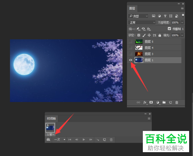The image size is (193, 156).
Task: Filter layers by type (T) icon
Action: (165, 16)
